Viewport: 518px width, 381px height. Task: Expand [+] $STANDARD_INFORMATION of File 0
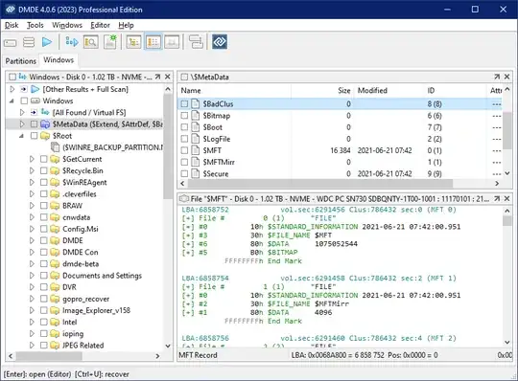pyautogui.click(x=188, y=227)
